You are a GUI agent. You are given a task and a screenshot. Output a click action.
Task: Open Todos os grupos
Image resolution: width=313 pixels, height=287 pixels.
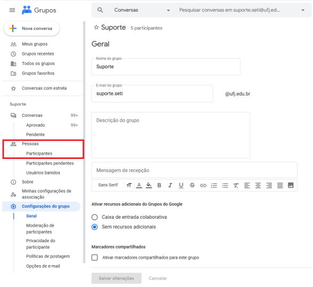coord(38,63)
